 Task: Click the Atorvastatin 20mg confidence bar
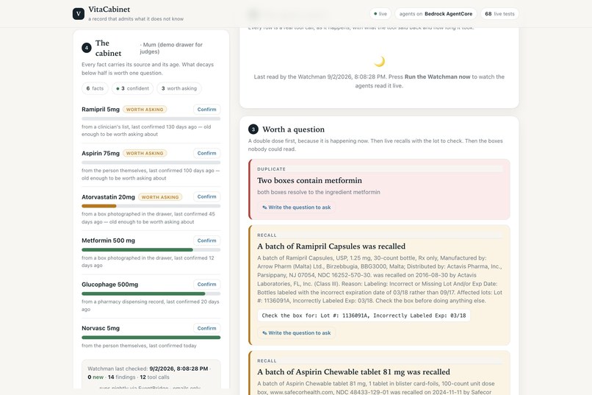click(151, 206)
